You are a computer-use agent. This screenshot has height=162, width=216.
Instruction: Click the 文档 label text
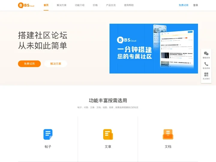coord(168,147)
